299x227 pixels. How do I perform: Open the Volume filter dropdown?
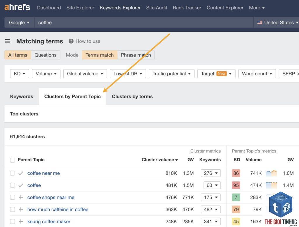pyautogui.click(x=46, y=74)
